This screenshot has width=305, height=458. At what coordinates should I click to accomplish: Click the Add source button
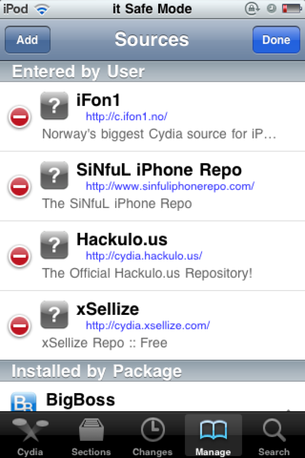28,40
